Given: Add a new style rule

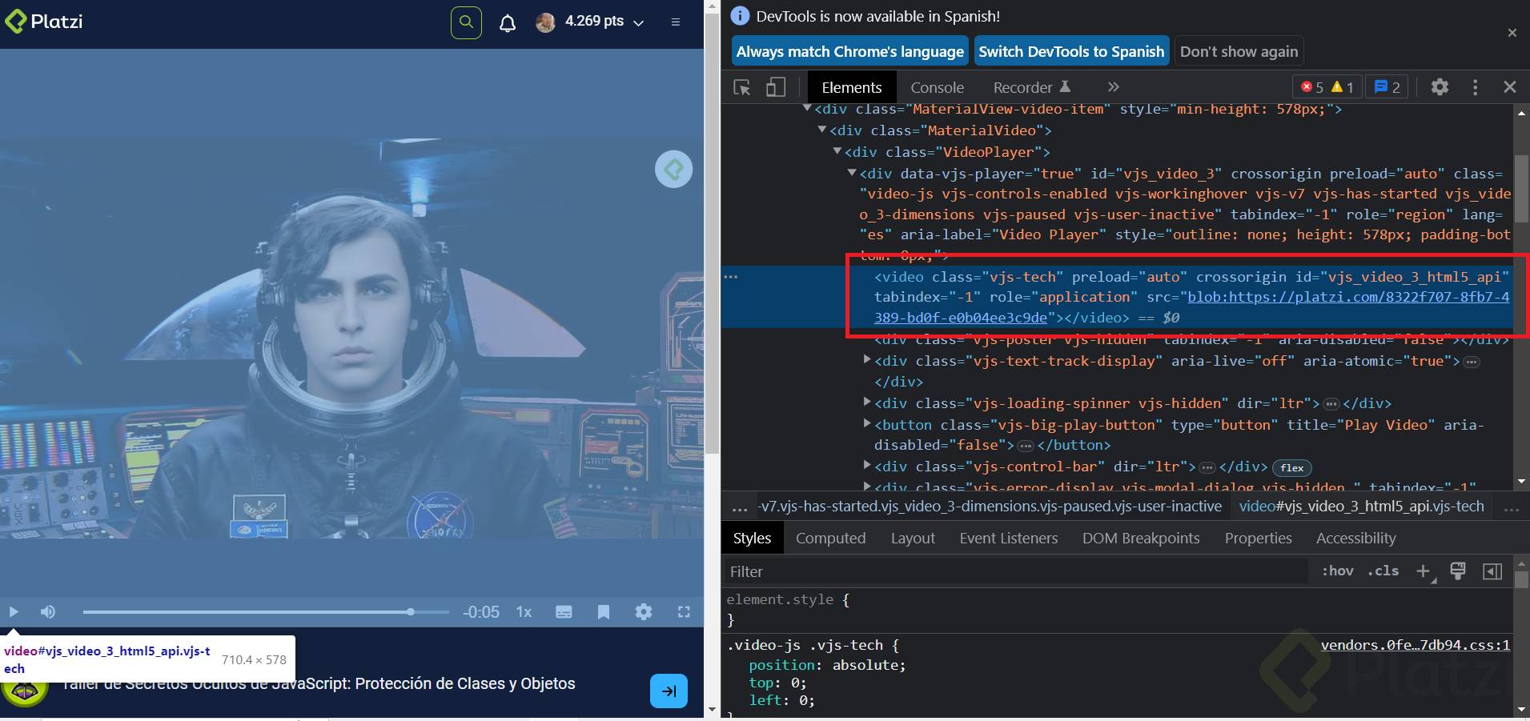Looking at the screenshot, I should [1424, 571].
